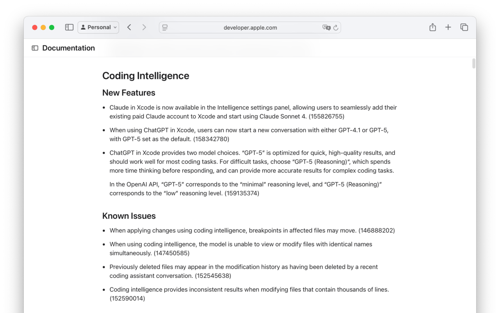
Task: Click the Documentation label
Action: click(68, 48)
